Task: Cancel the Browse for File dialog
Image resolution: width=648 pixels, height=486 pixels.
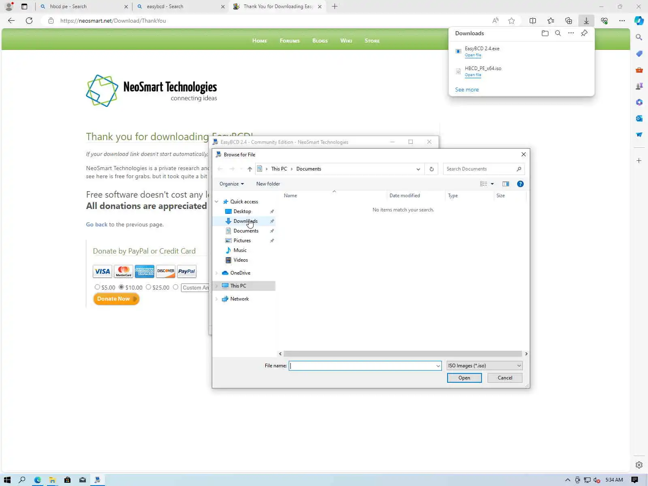Action: (x=505, y=378)
